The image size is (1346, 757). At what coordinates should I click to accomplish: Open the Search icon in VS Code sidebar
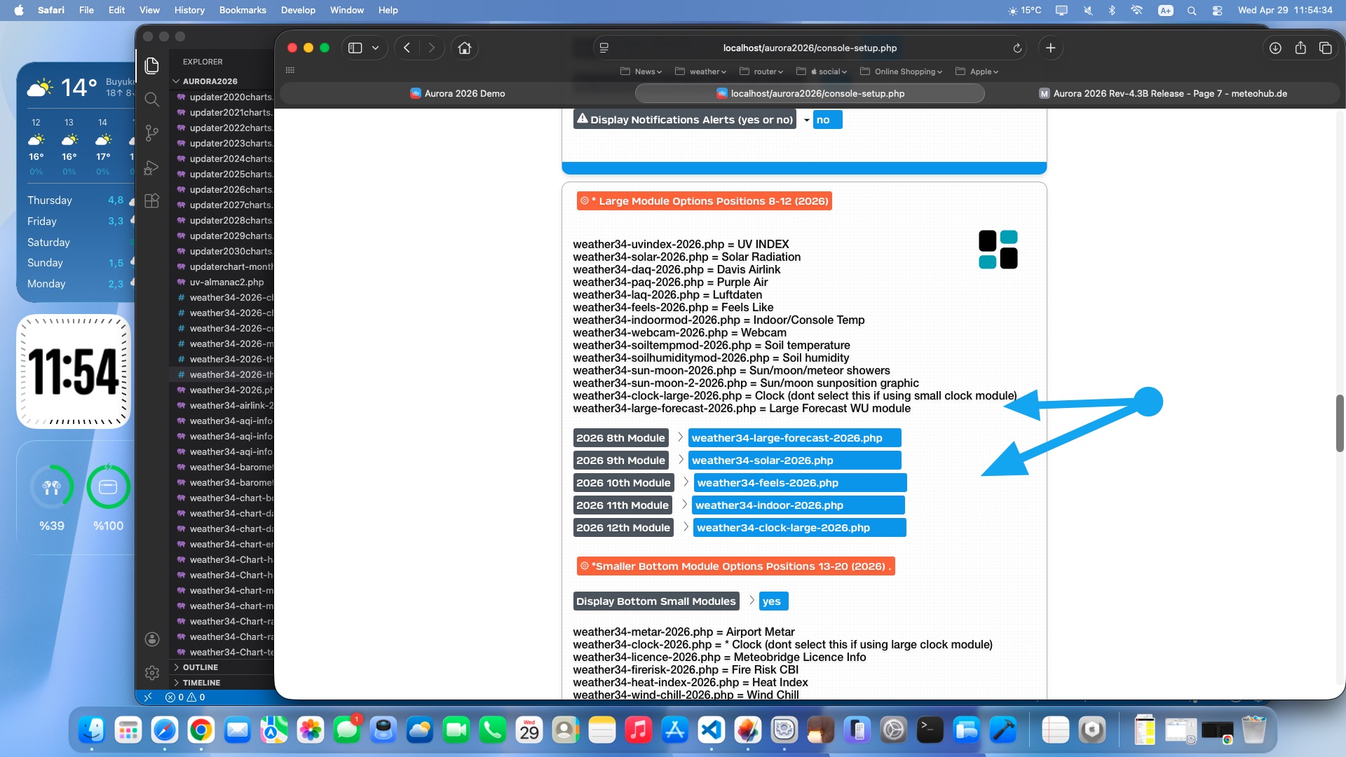pos(151,100)
